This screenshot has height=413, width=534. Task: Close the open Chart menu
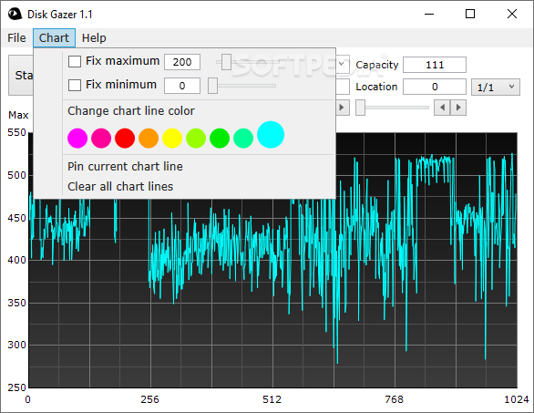54,37
